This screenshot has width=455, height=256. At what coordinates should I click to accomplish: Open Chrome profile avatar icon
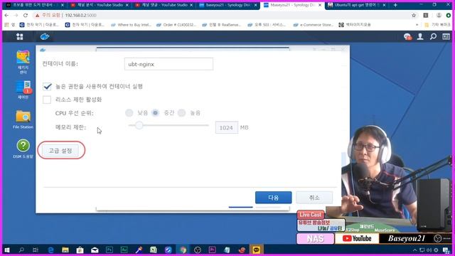click(439, 16)
